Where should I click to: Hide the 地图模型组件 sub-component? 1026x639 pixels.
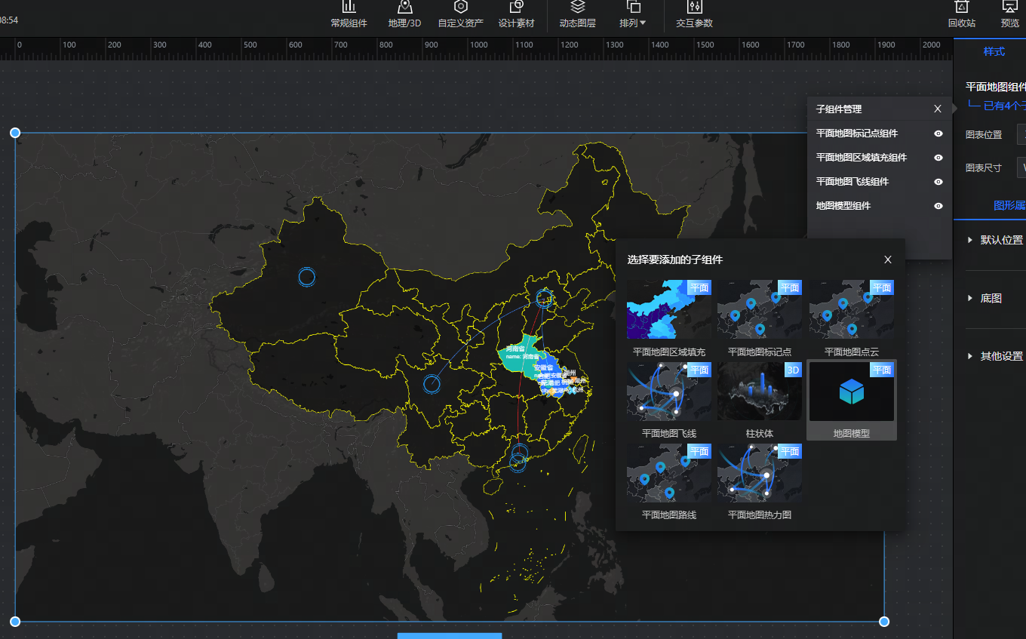coord(938,206)
